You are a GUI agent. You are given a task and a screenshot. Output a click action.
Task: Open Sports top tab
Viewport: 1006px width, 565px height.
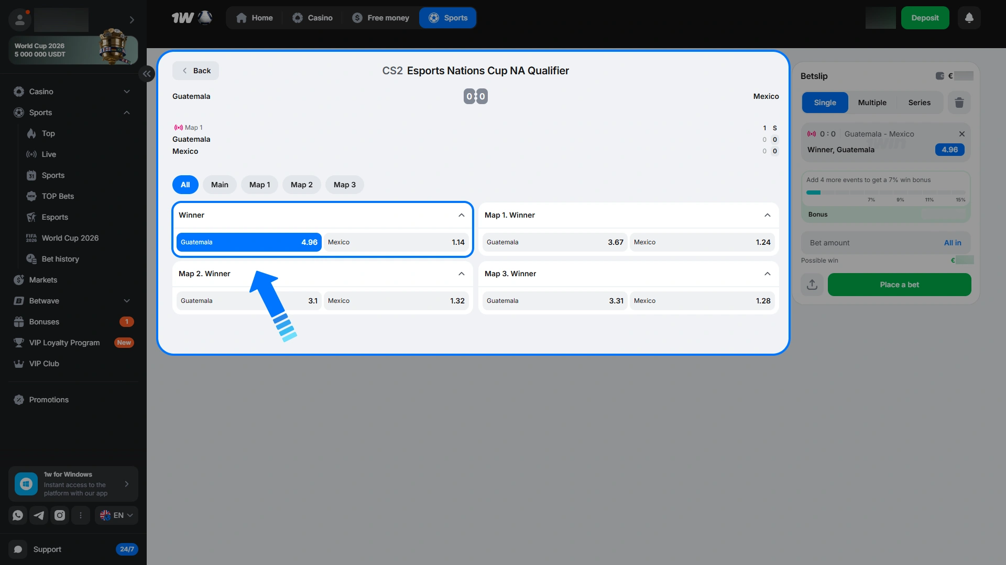[447, 18]
